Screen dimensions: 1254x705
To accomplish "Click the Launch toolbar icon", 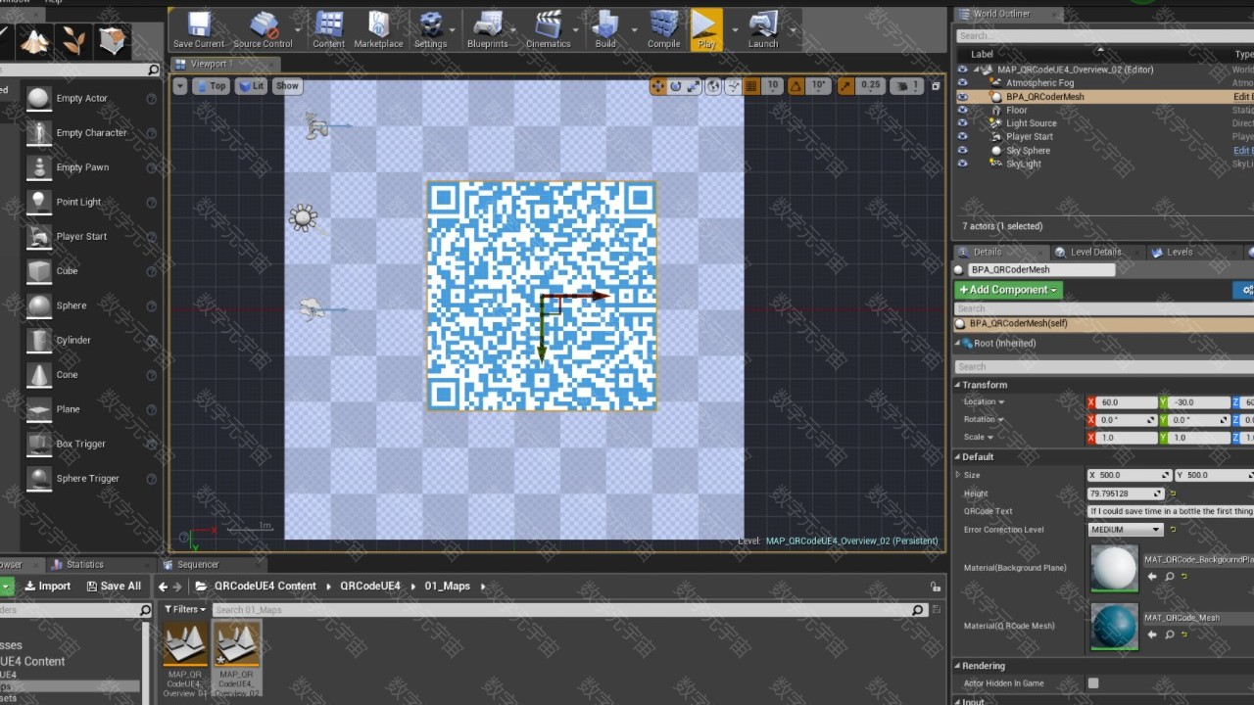I will 763,29.
